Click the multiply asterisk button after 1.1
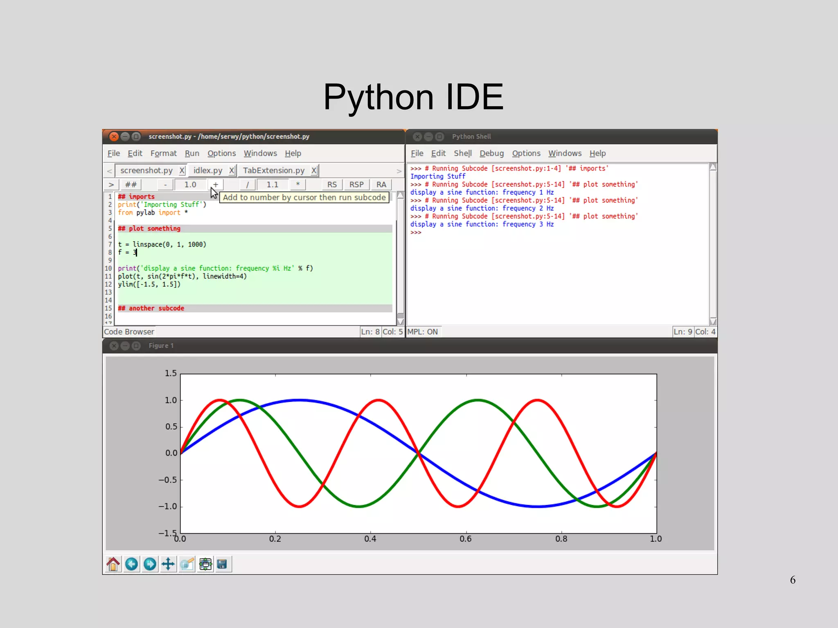This screenshot has width=838, height=628. [x=298, y=185]
